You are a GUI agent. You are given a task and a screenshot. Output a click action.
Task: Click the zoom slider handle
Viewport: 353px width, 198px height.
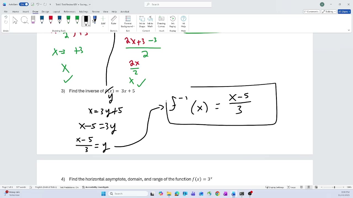[334, 187]
